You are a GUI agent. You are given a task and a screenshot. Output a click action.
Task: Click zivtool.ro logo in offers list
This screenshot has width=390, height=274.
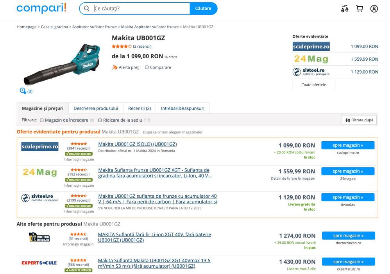click(x=40, y=198)
